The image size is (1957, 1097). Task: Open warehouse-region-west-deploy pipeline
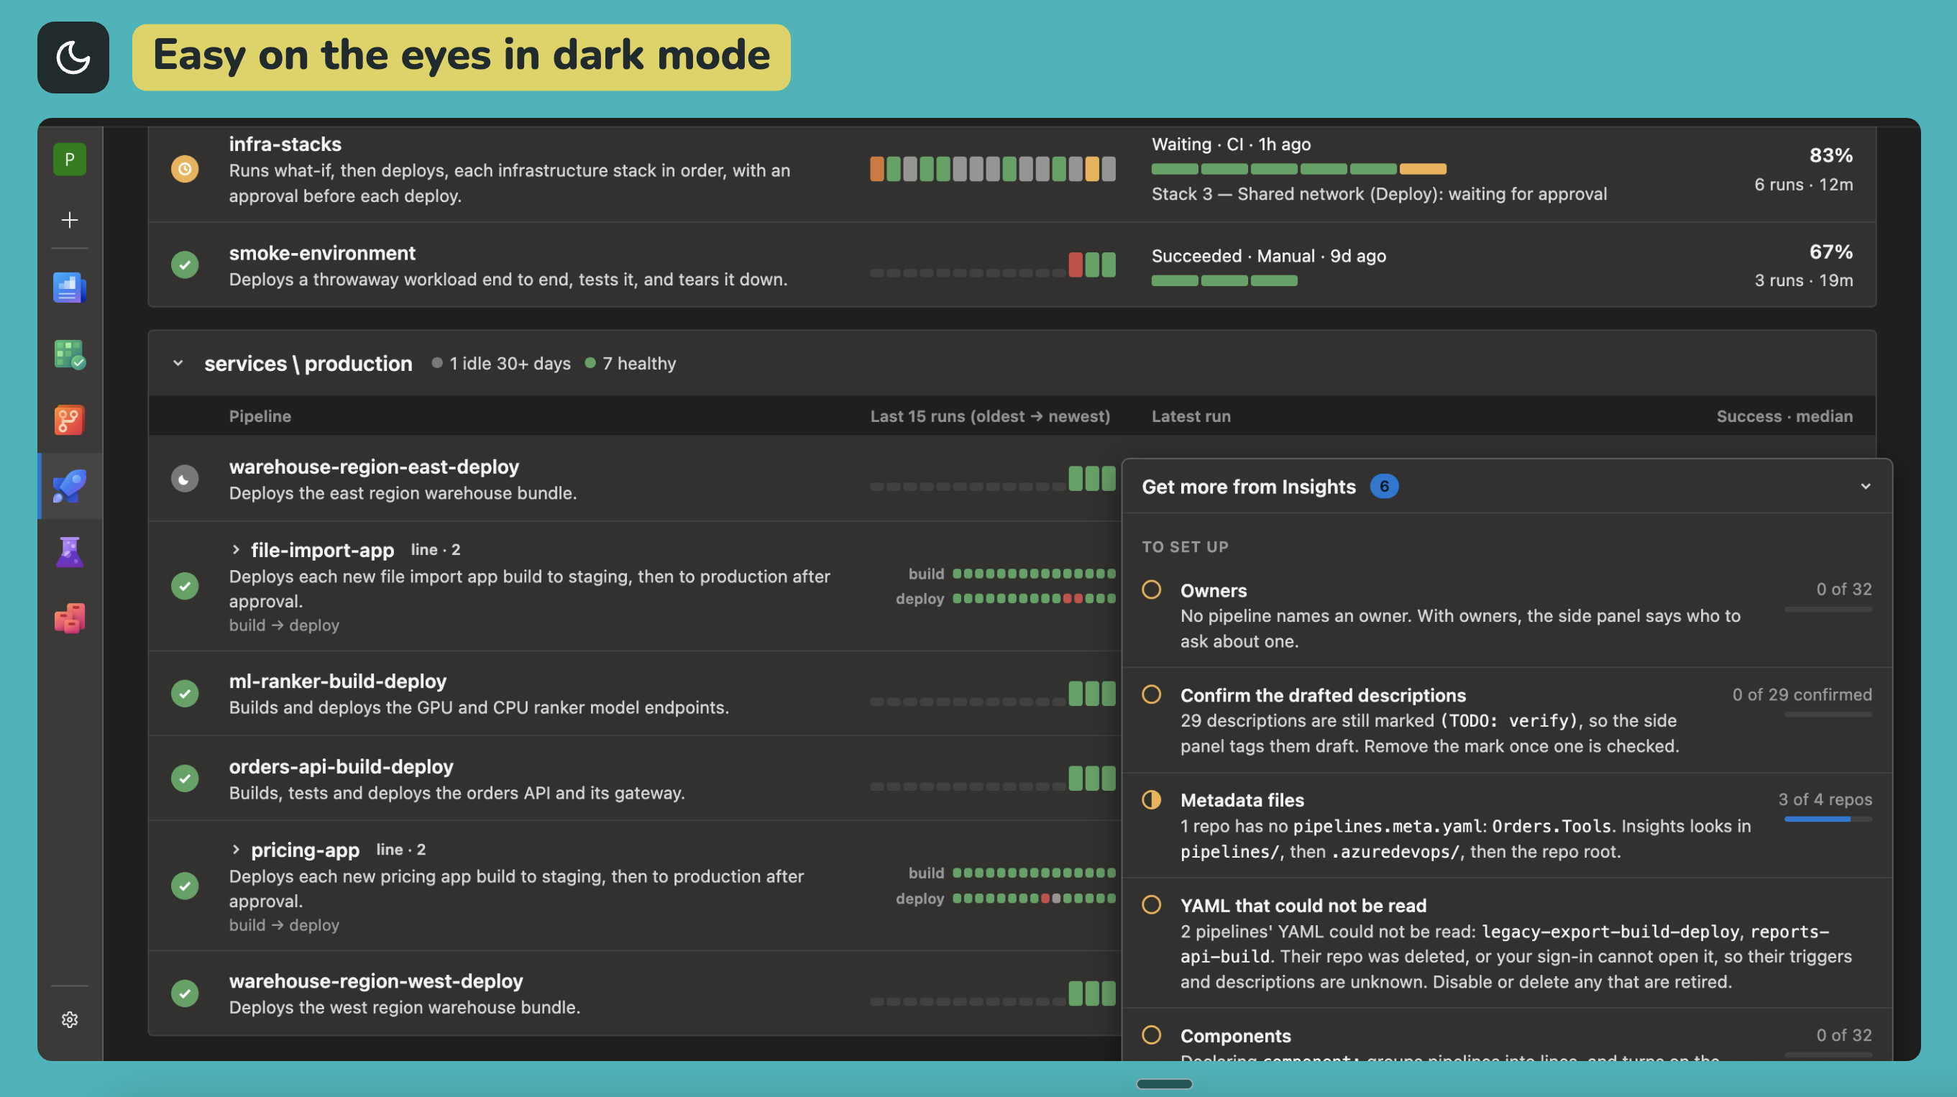[376, 981]
